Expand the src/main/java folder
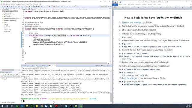192x108 pixels. click(3, 13)
